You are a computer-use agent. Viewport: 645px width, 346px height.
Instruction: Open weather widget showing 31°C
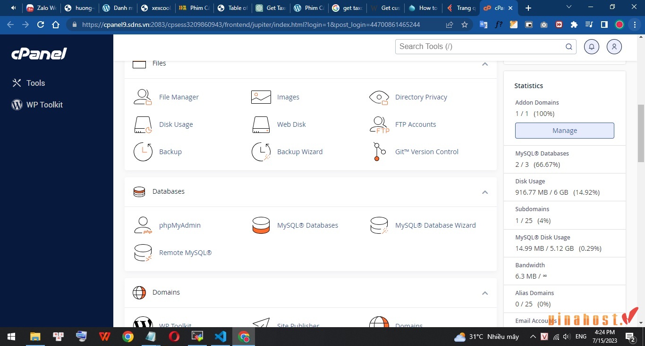(x=486, y=337)
